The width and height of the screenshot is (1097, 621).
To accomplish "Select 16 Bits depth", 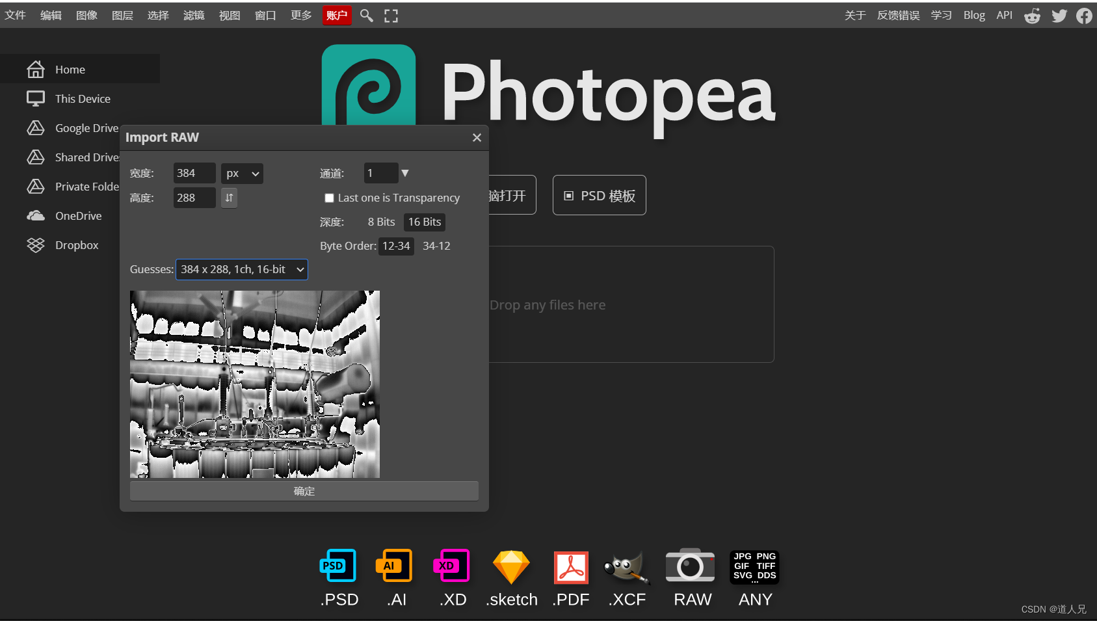I will pos(425,222).
